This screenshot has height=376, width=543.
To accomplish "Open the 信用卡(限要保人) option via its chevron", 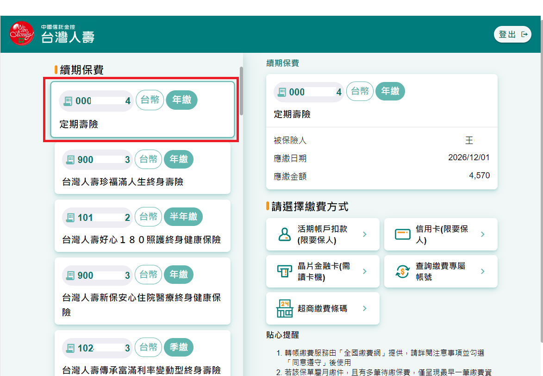I will (x=483, y=234).
